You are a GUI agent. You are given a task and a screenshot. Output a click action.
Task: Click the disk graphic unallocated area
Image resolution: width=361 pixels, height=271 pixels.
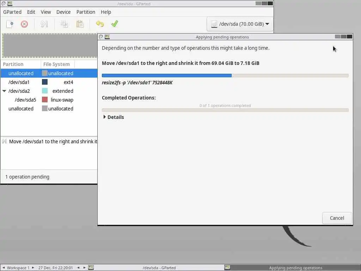50,46
